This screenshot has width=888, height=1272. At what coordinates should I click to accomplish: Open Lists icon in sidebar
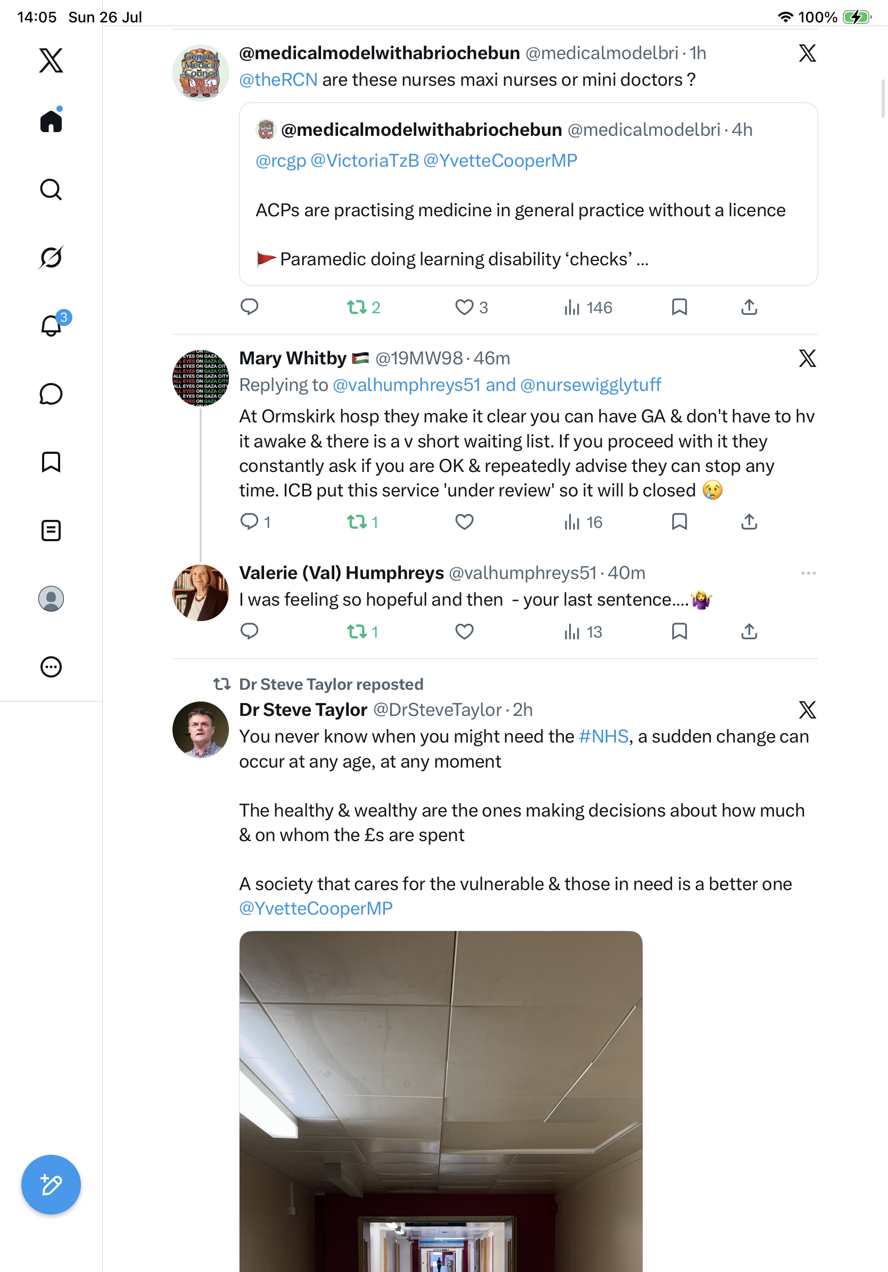(x=51, y=530)
